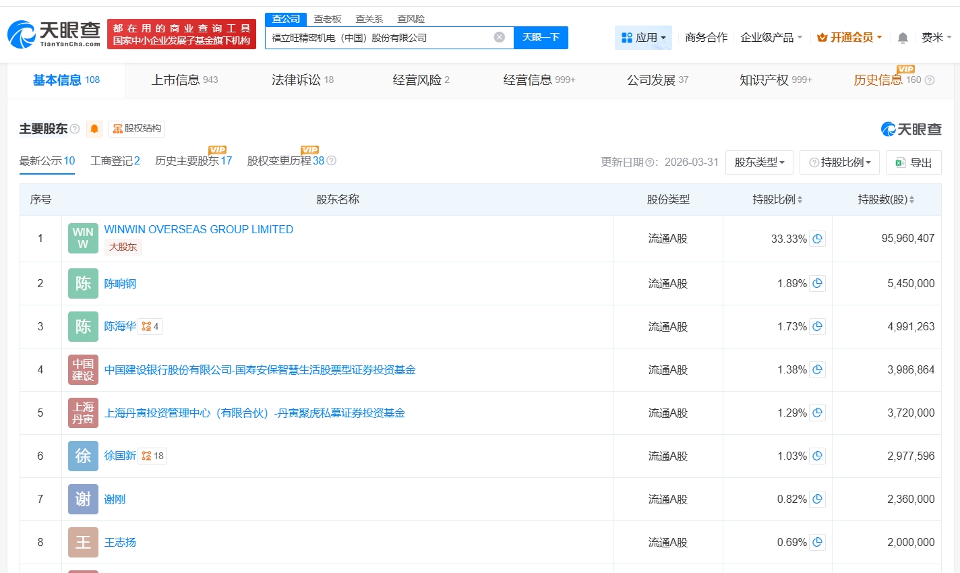Open 股权结构 chart button
The height and width of the screenshot is (573, 960).
(137, 129)
